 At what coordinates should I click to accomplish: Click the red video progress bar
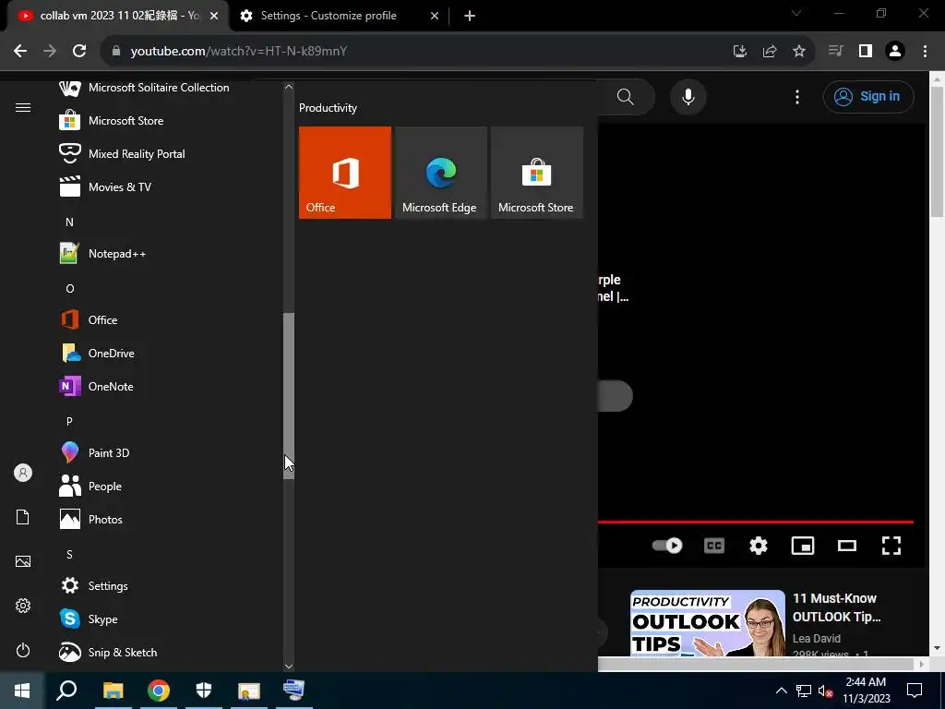point(755,523)
